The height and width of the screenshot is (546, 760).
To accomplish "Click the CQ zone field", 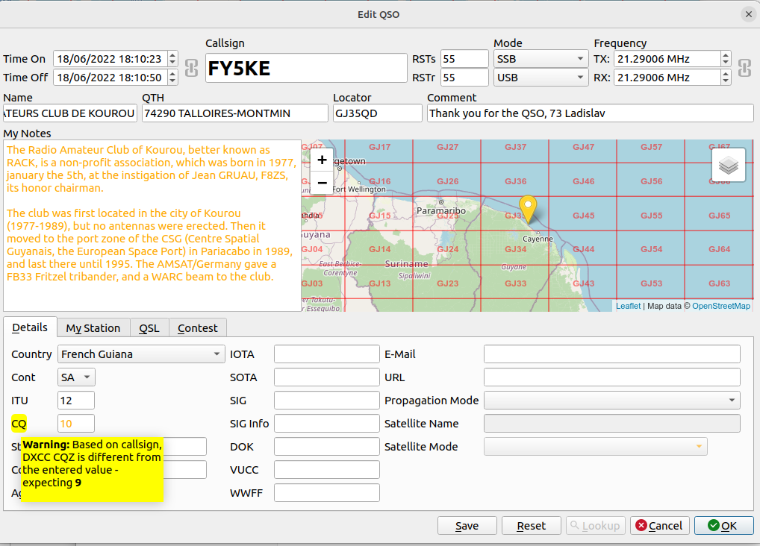I will click(76, 424).
